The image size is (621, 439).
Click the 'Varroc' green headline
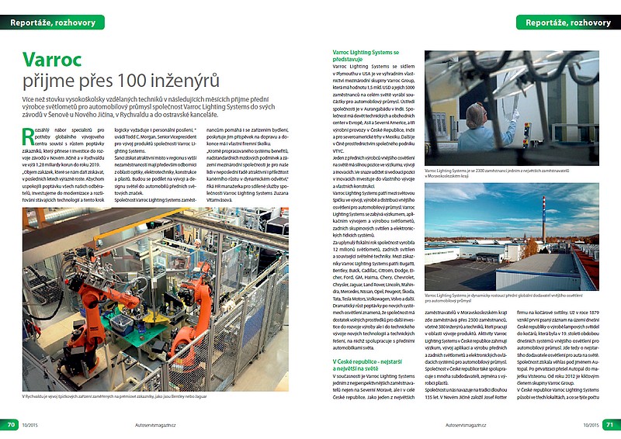click(x=52, y=60)
